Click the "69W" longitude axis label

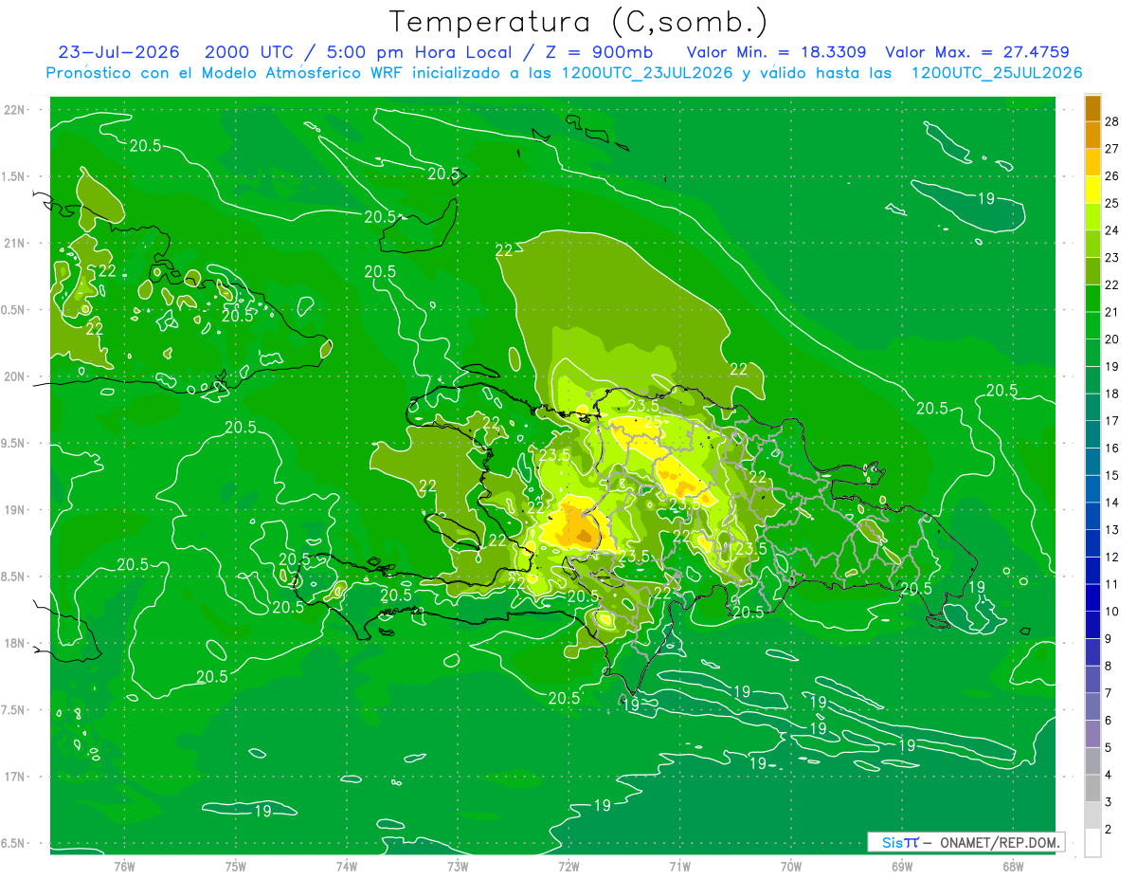[902, 866]
